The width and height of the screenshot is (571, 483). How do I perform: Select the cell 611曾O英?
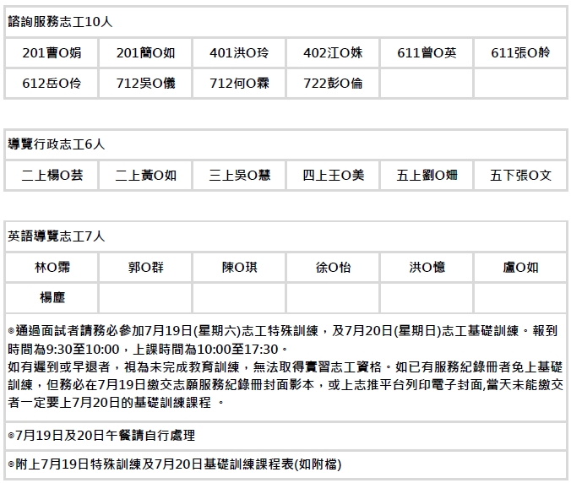pyautogui.click(x=427, y=53)
